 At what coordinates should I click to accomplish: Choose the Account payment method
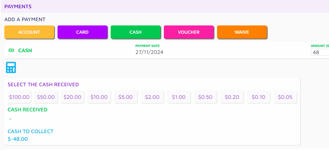tap(29, 32)
